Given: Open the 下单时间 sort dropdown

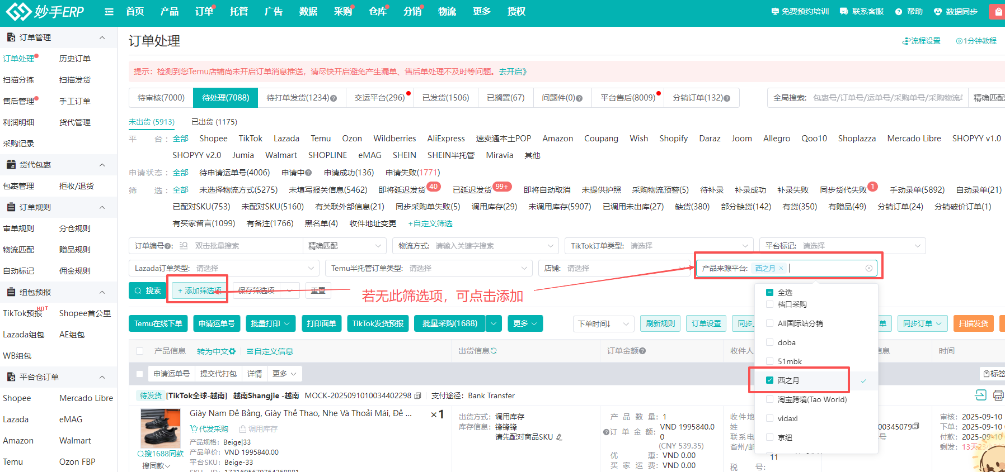Looking at the screenshot, I should pos(603,323).
